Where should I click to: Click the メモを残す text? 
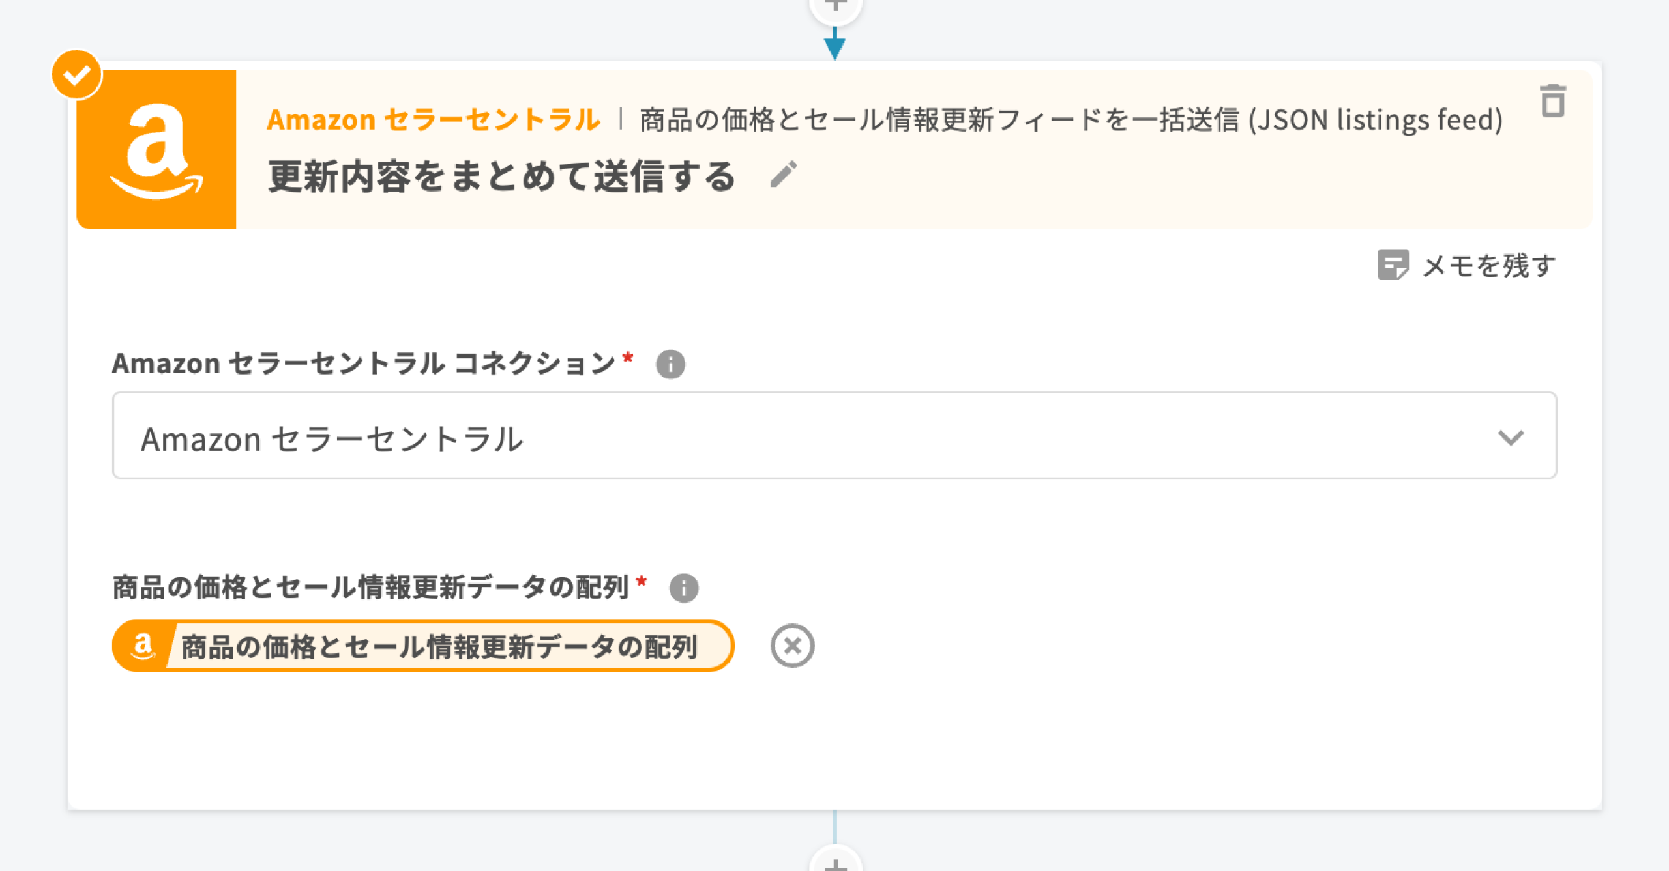1489,266
